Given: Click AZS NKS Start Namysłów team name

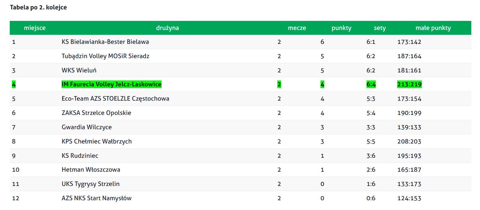Looking at the screenshot, I should click(x=96, y=198).
